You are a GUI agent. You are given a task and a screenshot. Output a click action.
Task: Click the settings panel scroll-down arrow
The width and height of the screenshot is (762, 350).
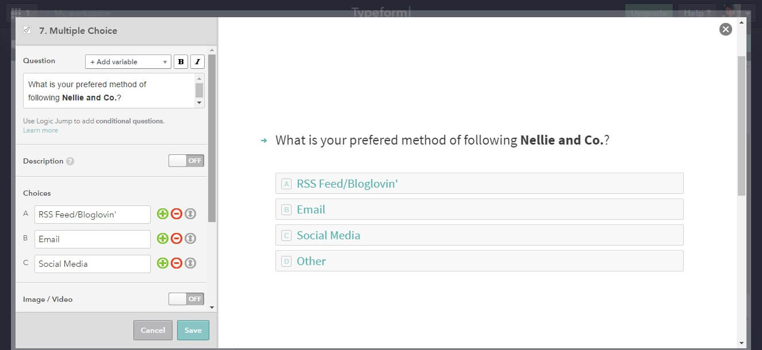212,308
